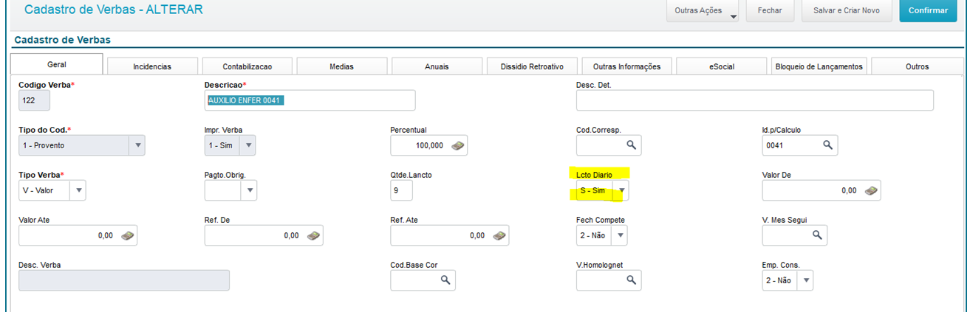This screenshot has width=970, height=312.
Task: Open calculator icon in Percentual field
Action: coord(458,145)
